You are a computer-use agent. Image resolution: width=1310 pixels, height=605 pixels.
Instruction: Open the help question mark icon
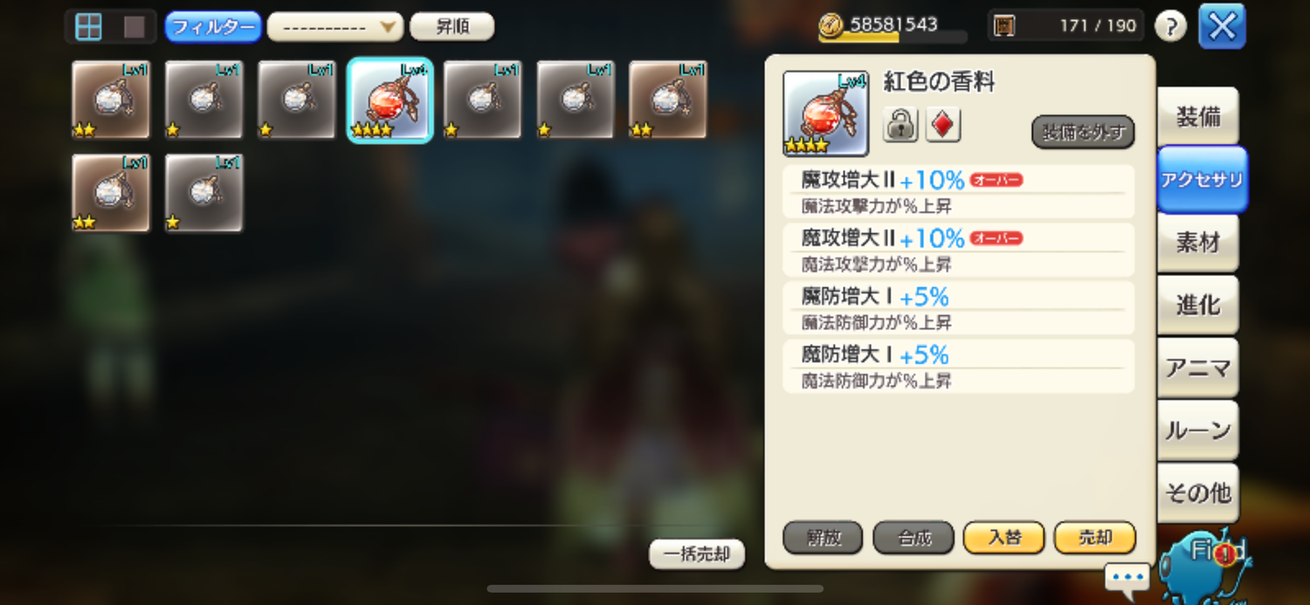click(x=1170, y=26)
